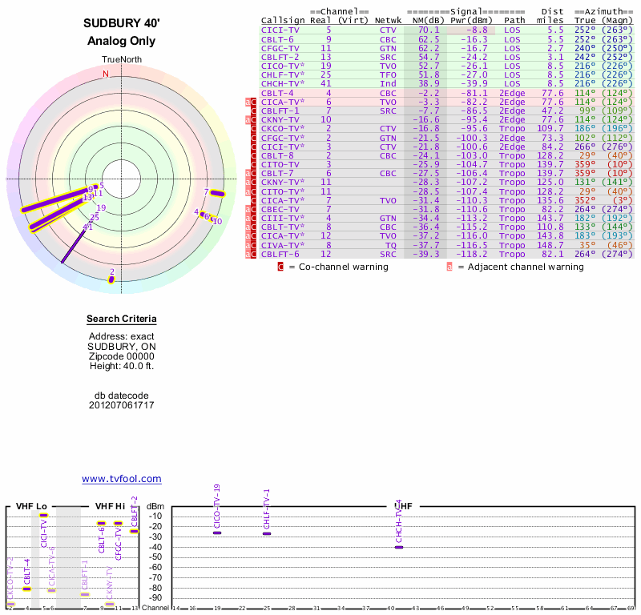Click the CFGC-TV channel 11 callsign
Viewport: 641px width, 615px height.
280,49
